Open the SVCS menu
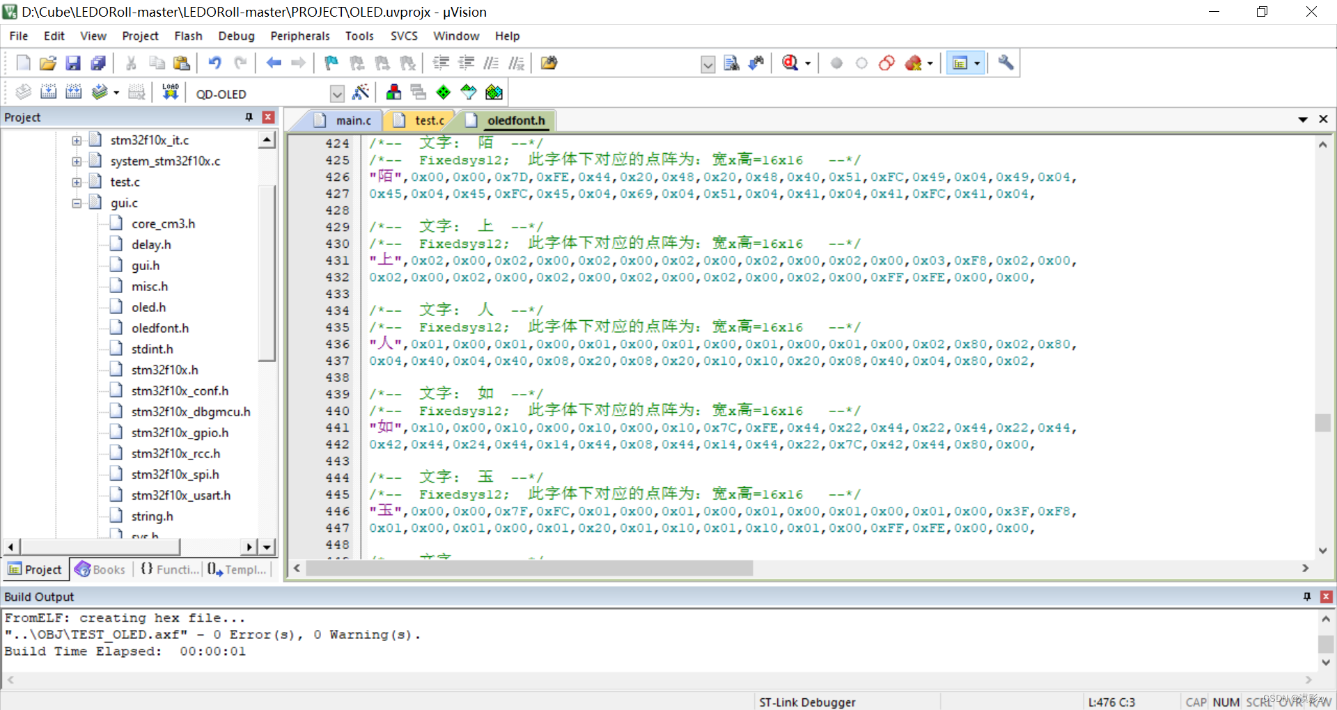 404,35
